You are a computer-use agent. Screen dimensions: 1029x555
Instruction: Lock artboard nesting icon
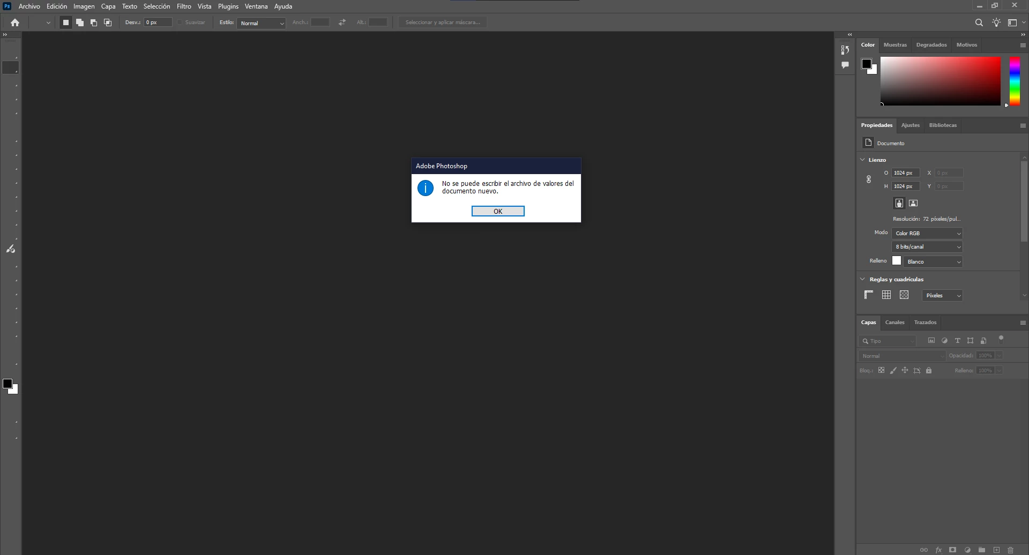point(917,370)
